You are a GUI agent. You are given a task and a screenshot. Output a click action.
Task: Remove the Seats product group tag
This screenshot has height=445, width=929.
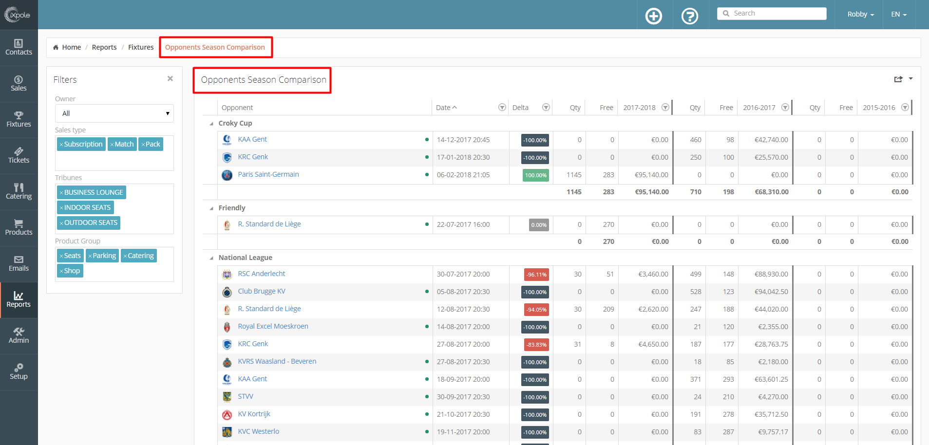[61, 256]
